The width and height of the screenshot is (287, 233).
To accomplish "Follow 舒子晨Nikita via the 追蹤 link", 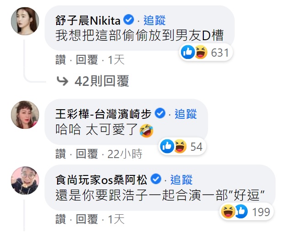I will click(x=154, y=20).
